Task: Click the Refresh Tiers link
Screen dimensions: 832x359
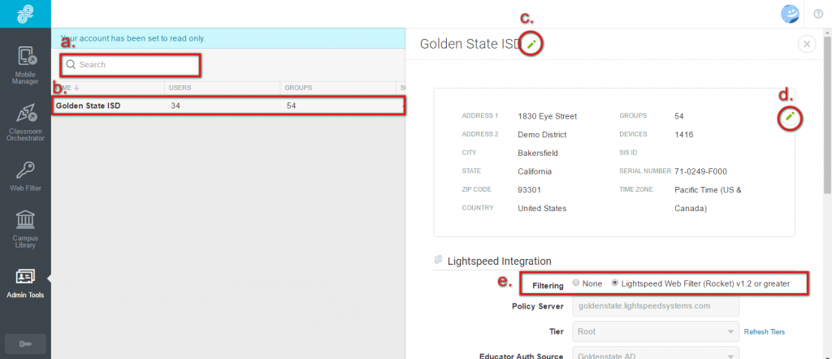Action: point(764,332)
